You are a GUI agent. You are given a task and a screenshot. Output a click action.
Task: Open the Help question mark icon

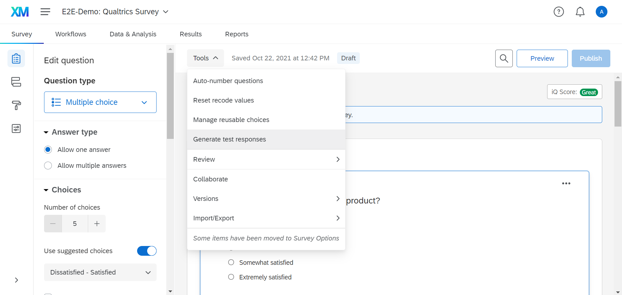pyautogui.click(x=558, y=12)
